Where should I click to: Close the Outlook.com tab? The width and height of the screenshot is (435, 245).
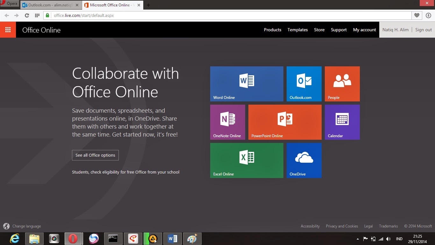click(77, 5)
